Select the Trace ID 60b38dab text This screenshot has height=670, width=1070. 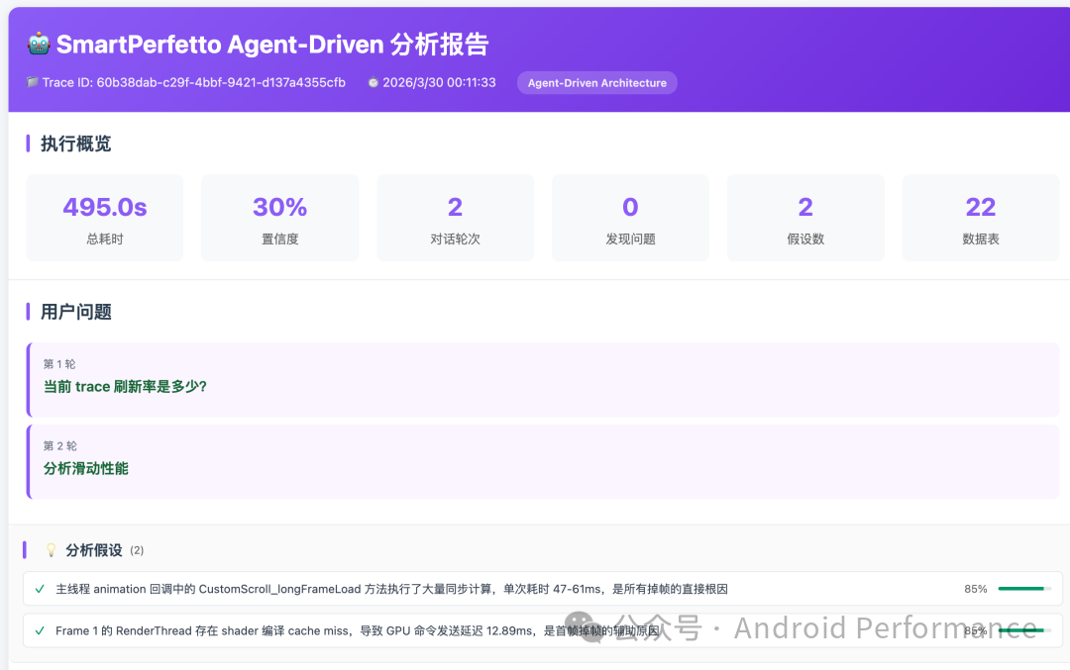pos(194,82)
